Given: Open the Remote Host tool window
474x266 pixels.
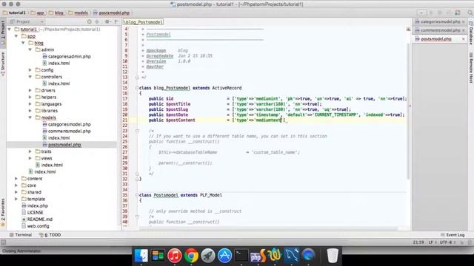Looking at the screenshot, I should (x=471, y=68).
